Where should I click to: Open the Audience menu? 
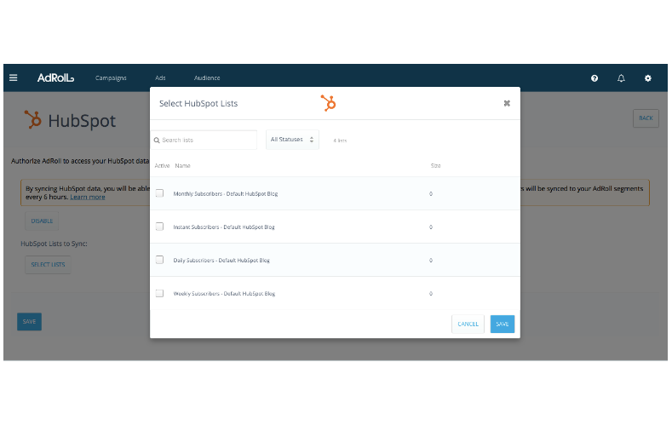(207, 78)
